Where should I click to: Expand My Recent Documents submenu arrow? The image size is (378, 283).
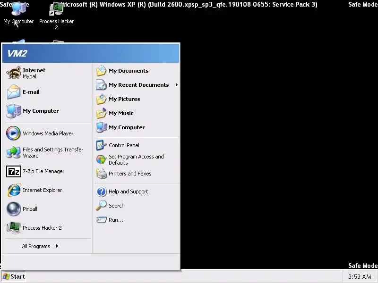click(x=176, y=85)
